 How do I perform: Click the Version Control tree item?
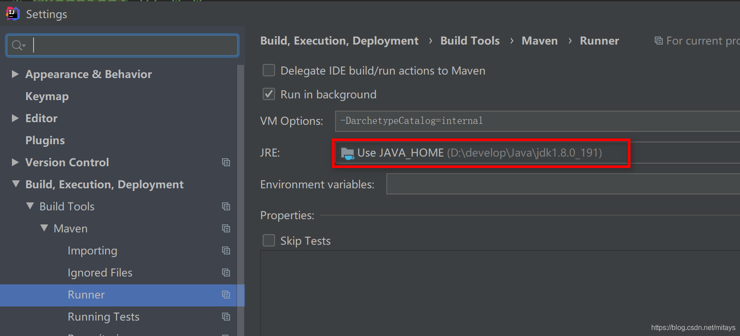coord(67,162)
